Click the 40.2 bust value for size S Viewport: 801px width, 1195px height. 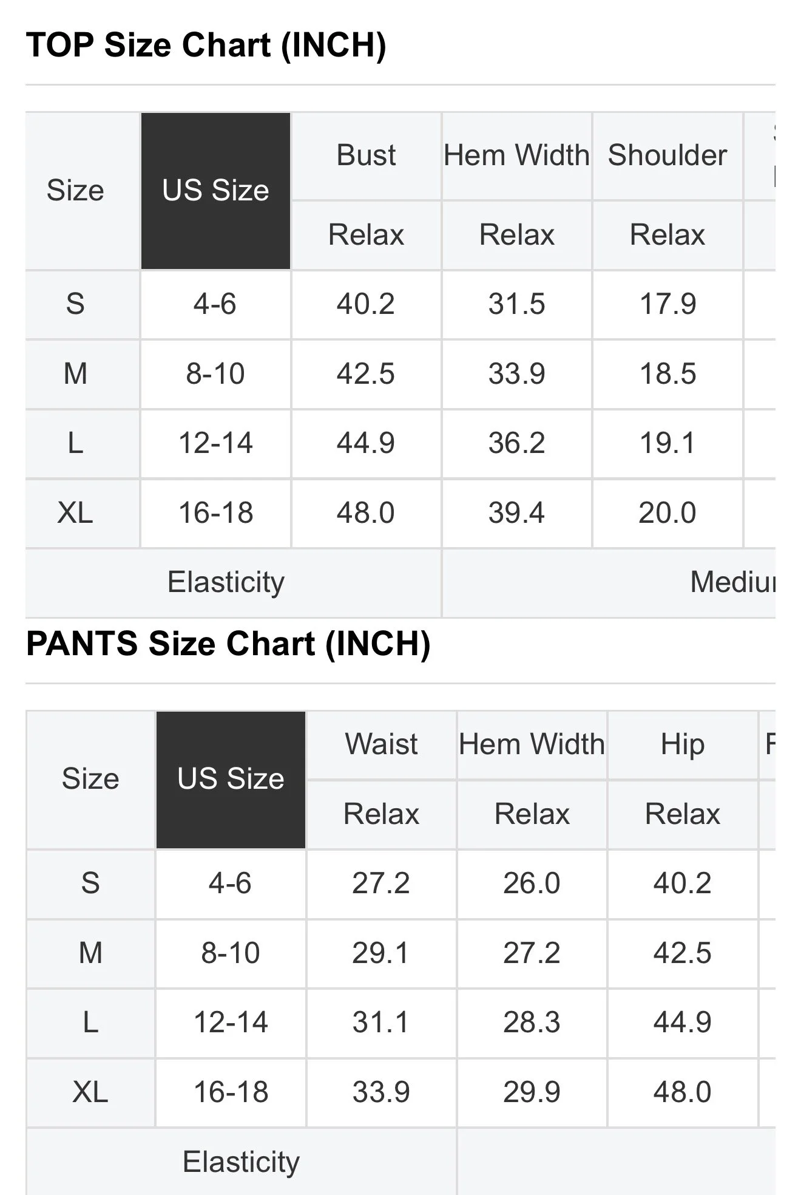(366, 304)
